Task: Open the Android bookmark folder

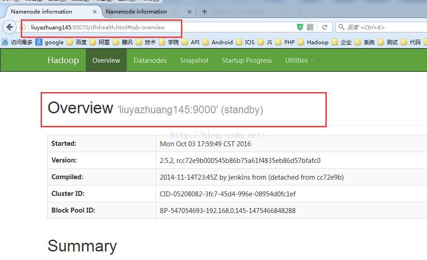Action: point(218,42)
